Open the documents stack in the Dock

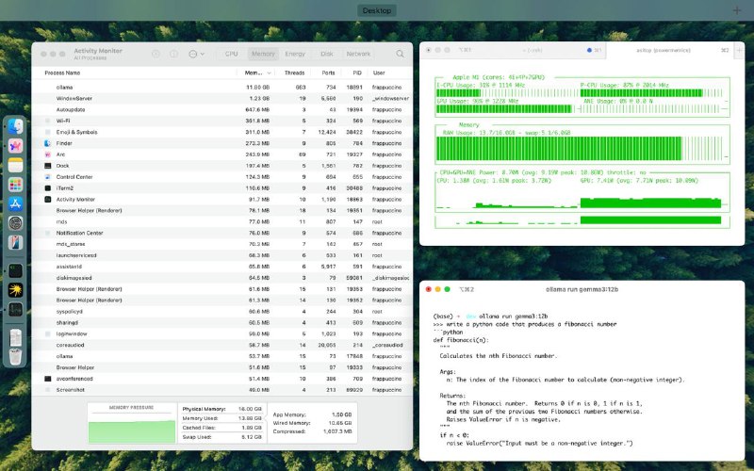(15, 337)
